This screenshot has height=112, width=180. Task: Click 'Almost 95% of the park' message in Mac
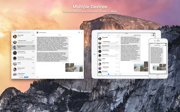coord(52,57)
